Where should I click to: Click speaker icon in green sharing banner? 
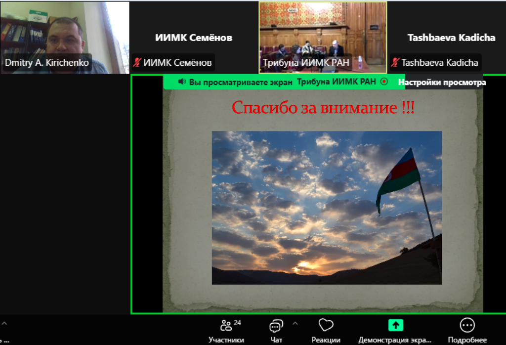point(182,82)
